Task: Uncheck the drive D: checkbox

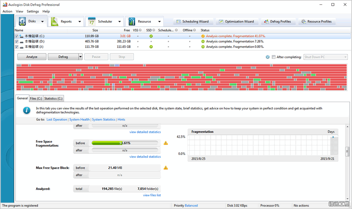Action: click(17, 42)
